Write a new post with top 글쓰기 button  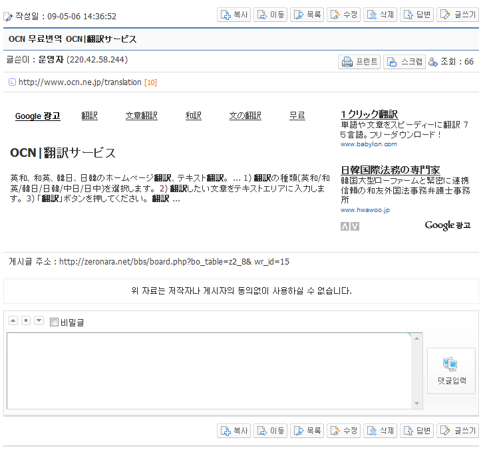pyautogui.click(x=458, y=15)
